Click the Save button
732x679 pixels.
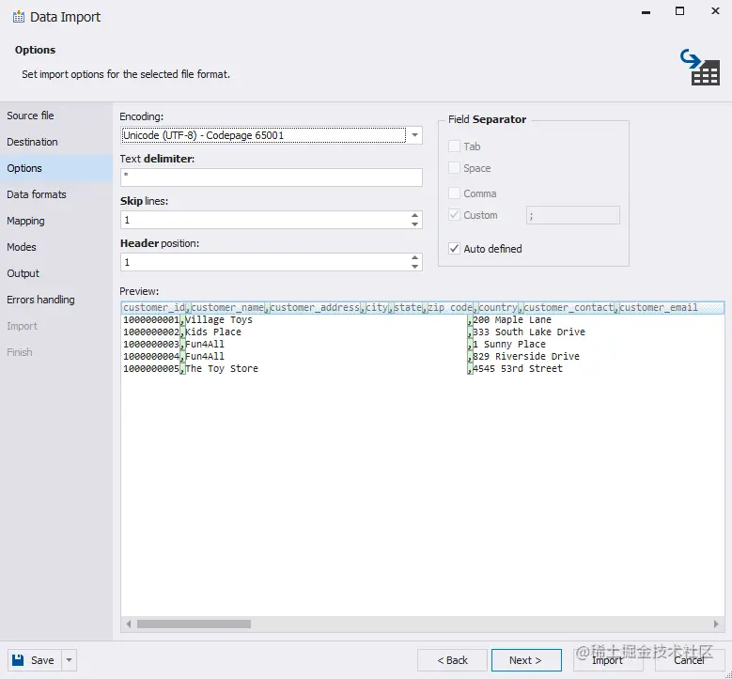point(35,660)
